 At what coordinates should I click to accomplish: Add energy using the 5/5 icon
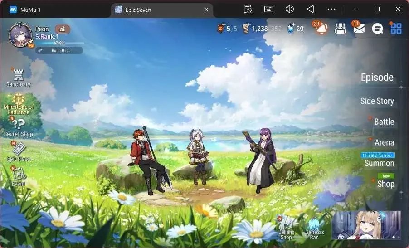pyautogui.click(x=221, y=28)
